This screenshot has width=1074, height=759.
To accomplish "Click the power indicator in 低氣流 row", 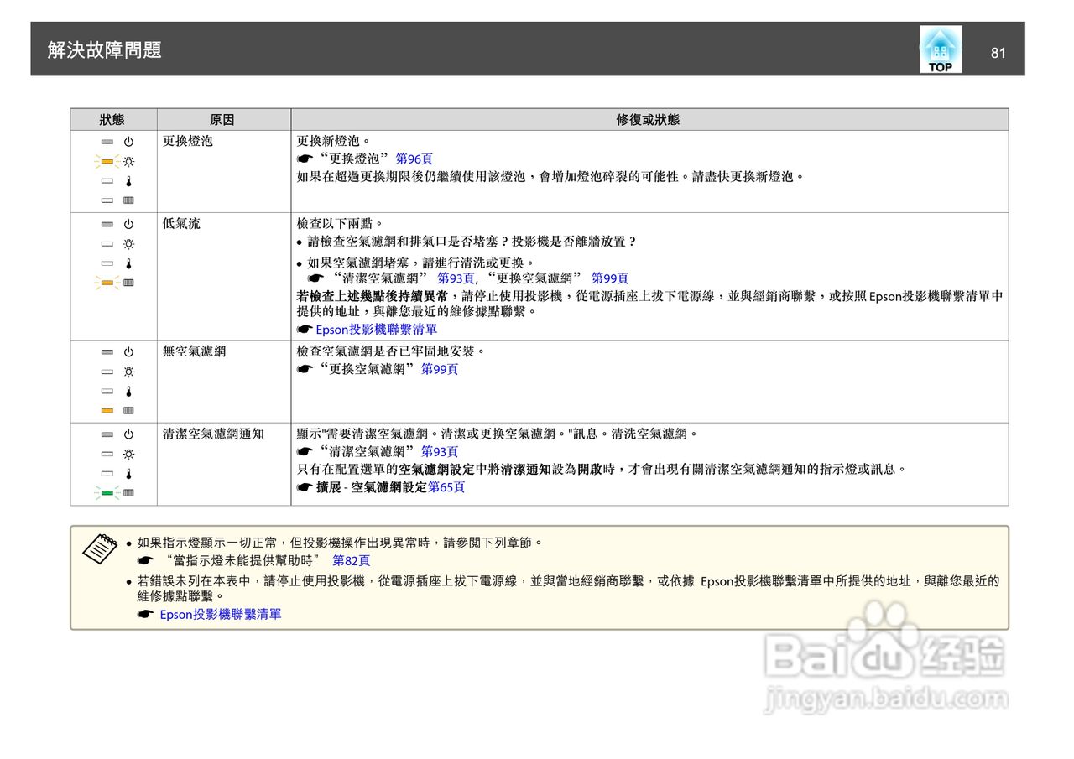I will 107,225.
